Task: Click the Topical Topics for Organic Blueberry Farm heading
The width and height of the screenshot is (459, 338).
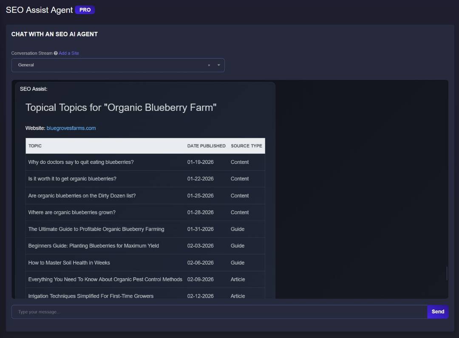Action: click(x=121, y=107)
